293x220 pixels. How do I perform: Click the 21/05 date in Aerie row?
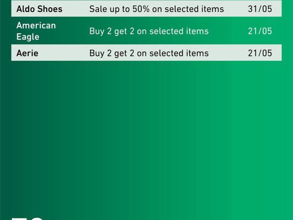[260, 53]
